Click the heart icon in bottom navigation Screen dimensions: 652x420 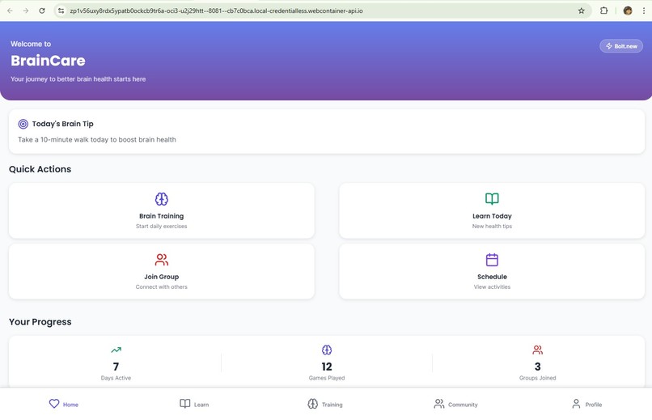[x=54, y=404]
